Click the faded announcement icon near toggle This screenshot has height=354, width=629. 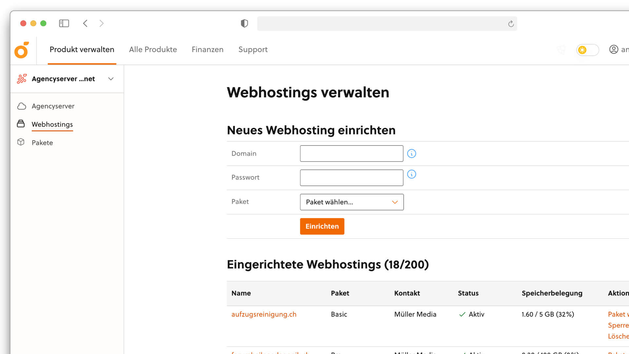(562, 49)
